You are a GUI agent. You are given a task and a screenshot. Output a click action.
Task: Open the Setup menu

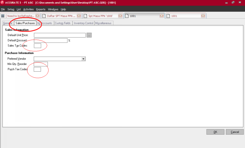pyautogui.click(x=11, y=9)
